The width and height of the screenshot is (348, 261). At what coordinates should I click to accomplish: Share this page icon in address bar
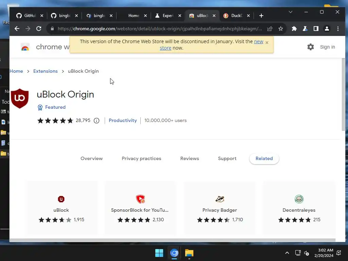pyautogui.click(x=269, y=29)
